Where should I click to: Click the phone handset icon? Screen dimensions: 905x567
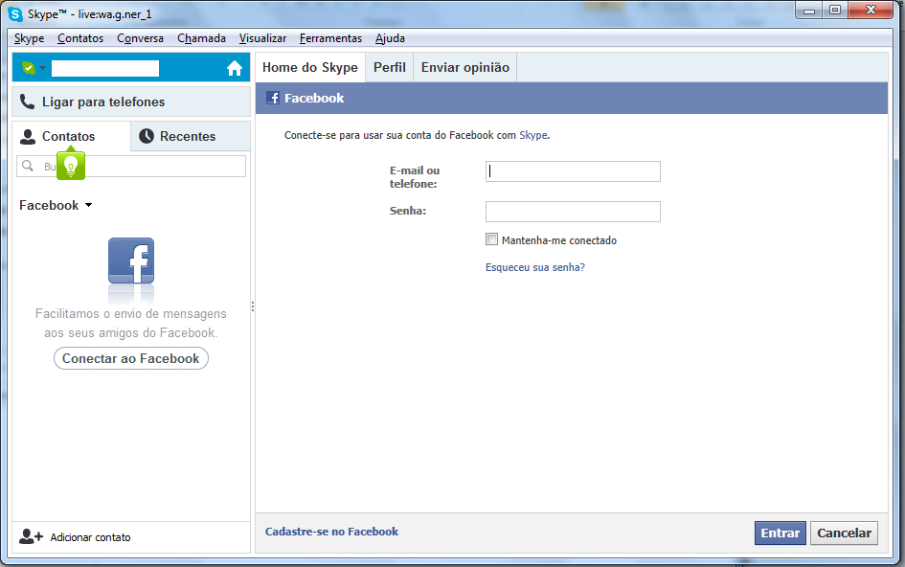point(27,102)
